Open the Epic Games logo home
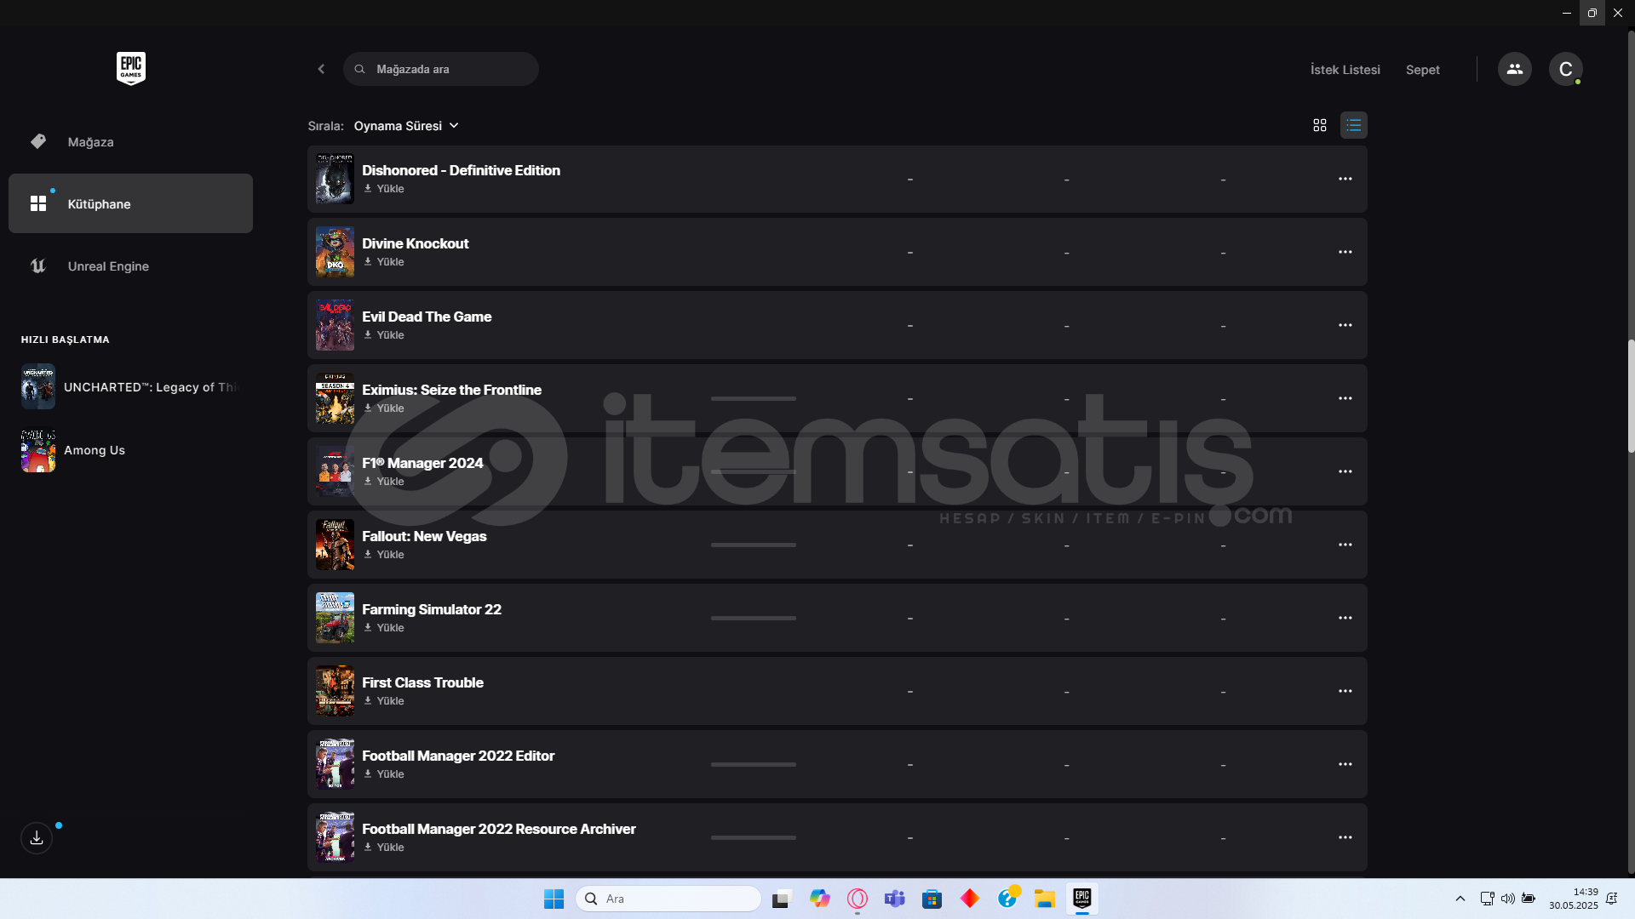Screen dimensions: 1635x919 click(x=130, y=68)
